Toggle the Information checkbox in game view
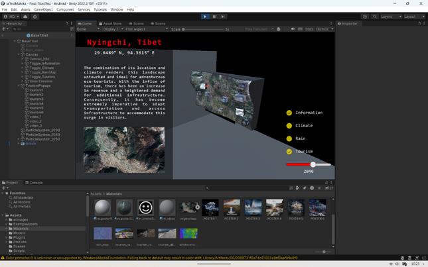The image size is (428, 267). point(289,113)
